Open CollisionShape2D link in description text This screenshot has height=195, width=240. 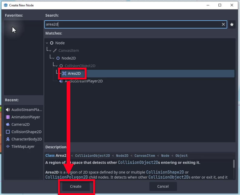pyautogui.click(x=165, y=172)
